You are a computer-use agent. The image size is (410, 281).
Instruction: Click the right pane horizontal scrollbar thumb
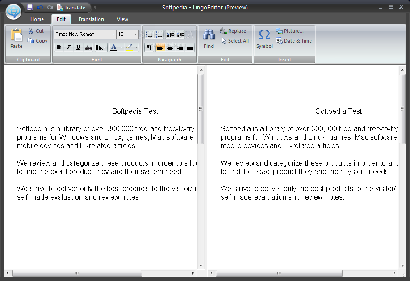(x=279, y=273)
